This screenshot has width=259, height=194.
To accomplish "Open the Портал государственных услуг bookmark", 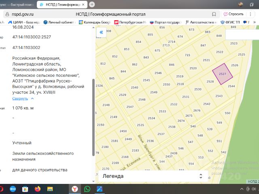I will pyautogui.click(x=166, y=22).
